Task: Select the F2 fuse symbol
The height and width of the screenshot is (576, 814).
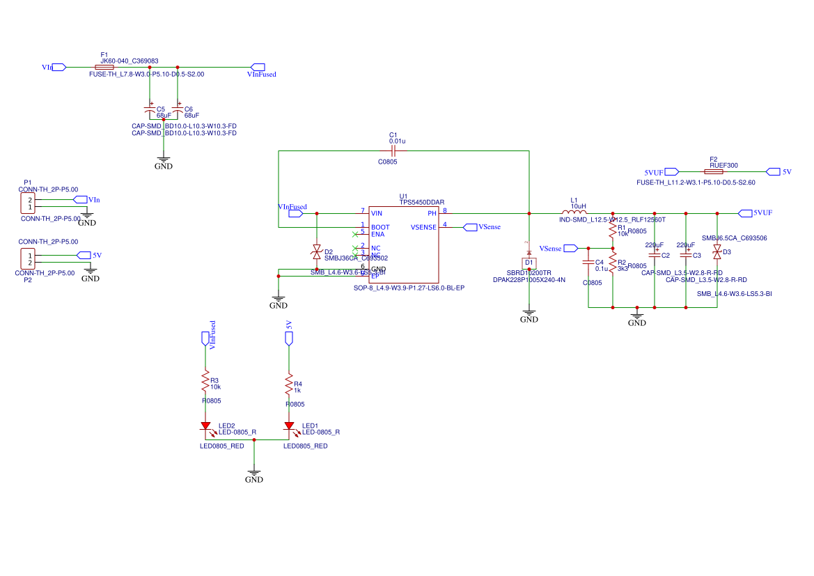Action: [713, 171]
